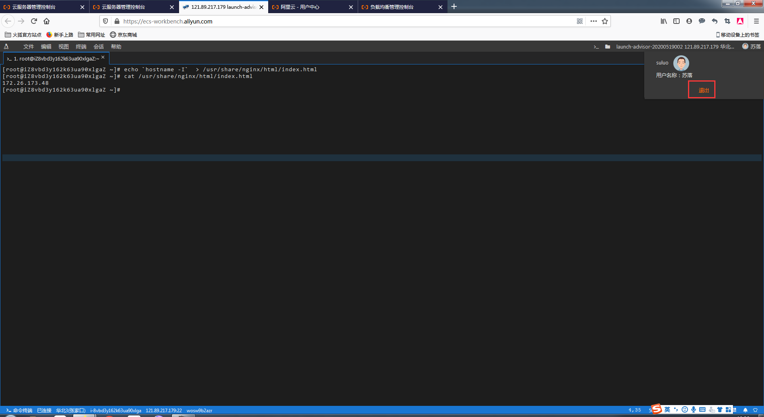The width and height of the screenshot is (764, 417).
Task: Toggle the Firefox sidebar icon
Action: [x=676, y=21]
